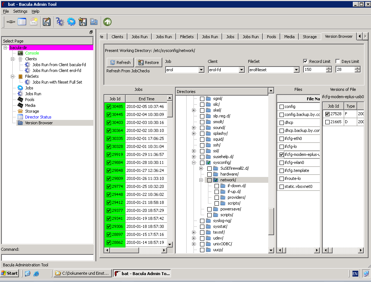
Task: Disable the Record Limit checkbox
Action: click(306, 61)
